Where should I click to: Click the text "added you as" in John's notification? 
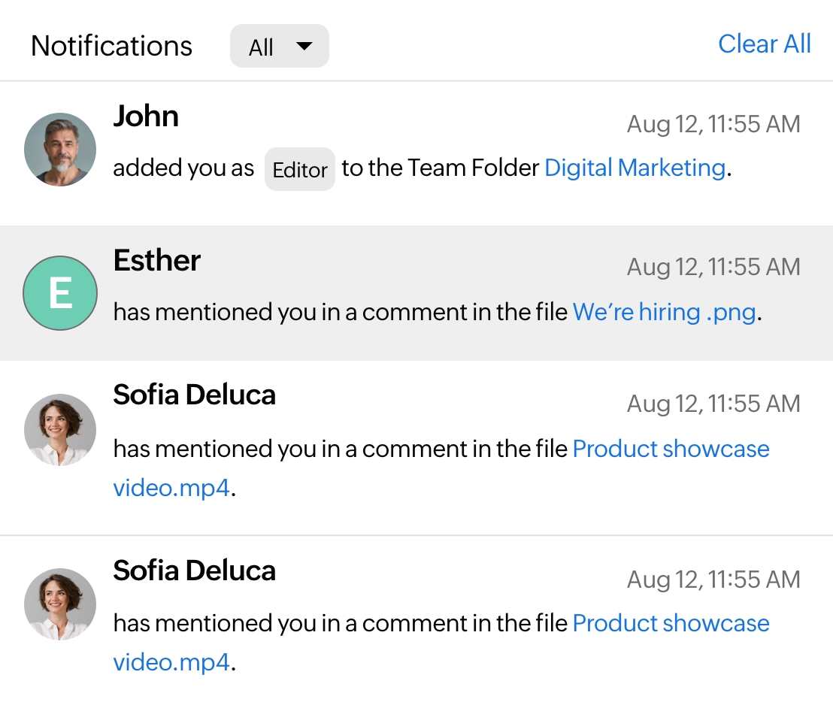[x=183, y=168]
